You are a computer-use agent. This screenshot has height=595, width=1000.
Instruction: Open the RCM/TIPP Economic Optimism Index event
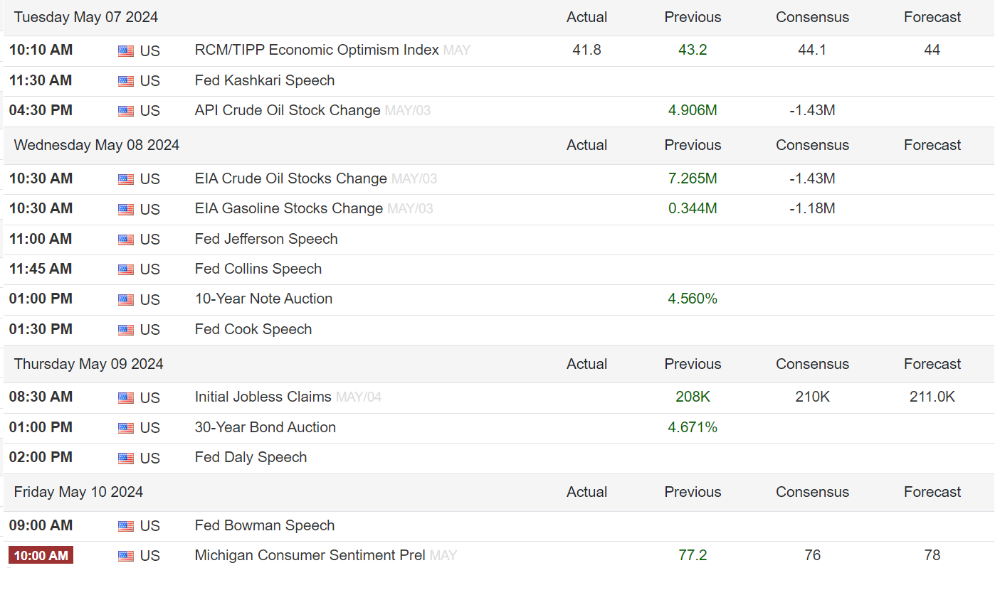pyautogui.click(x=317, y=50)
